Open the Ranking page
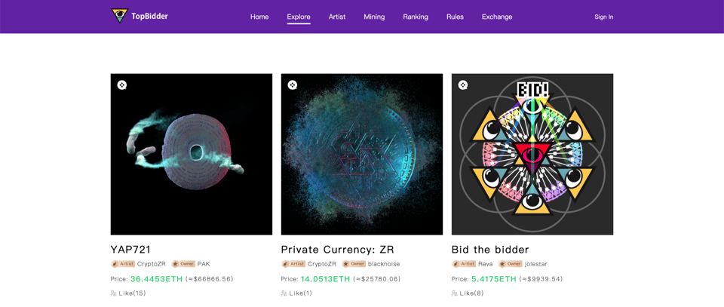 tap(416, 17)
